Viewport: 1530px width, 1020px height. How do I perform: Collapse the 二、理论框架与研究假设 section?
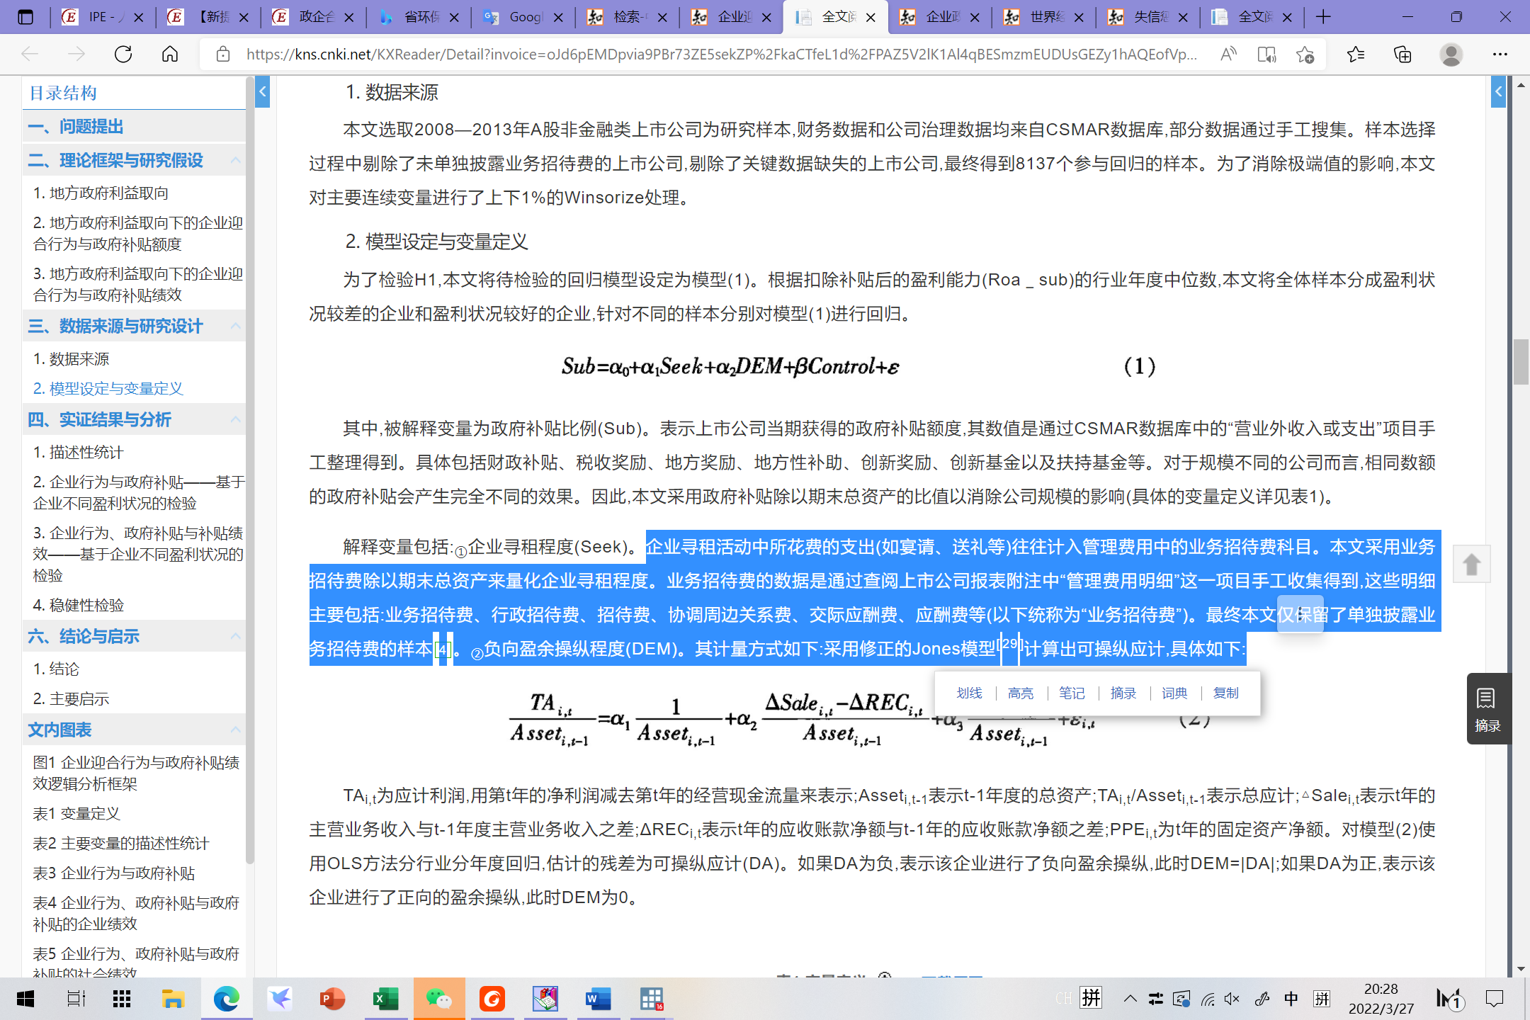pos(235,161)
